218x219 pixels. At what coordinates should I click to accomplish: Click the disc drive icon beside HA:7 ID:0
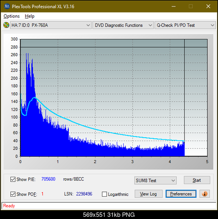click(x=6, y=25)
